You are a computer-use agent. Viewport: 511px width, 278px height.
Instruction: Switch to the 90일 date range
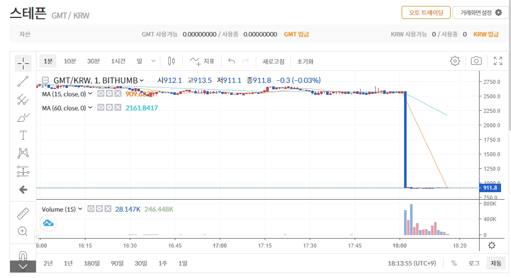point(117,263)
